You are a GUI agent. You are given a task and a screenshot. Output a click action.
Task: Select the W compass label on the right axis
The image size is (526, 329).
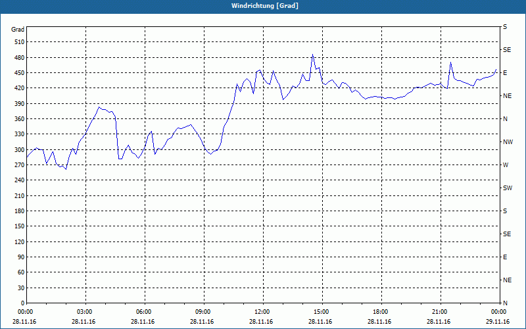click(506, 165)
